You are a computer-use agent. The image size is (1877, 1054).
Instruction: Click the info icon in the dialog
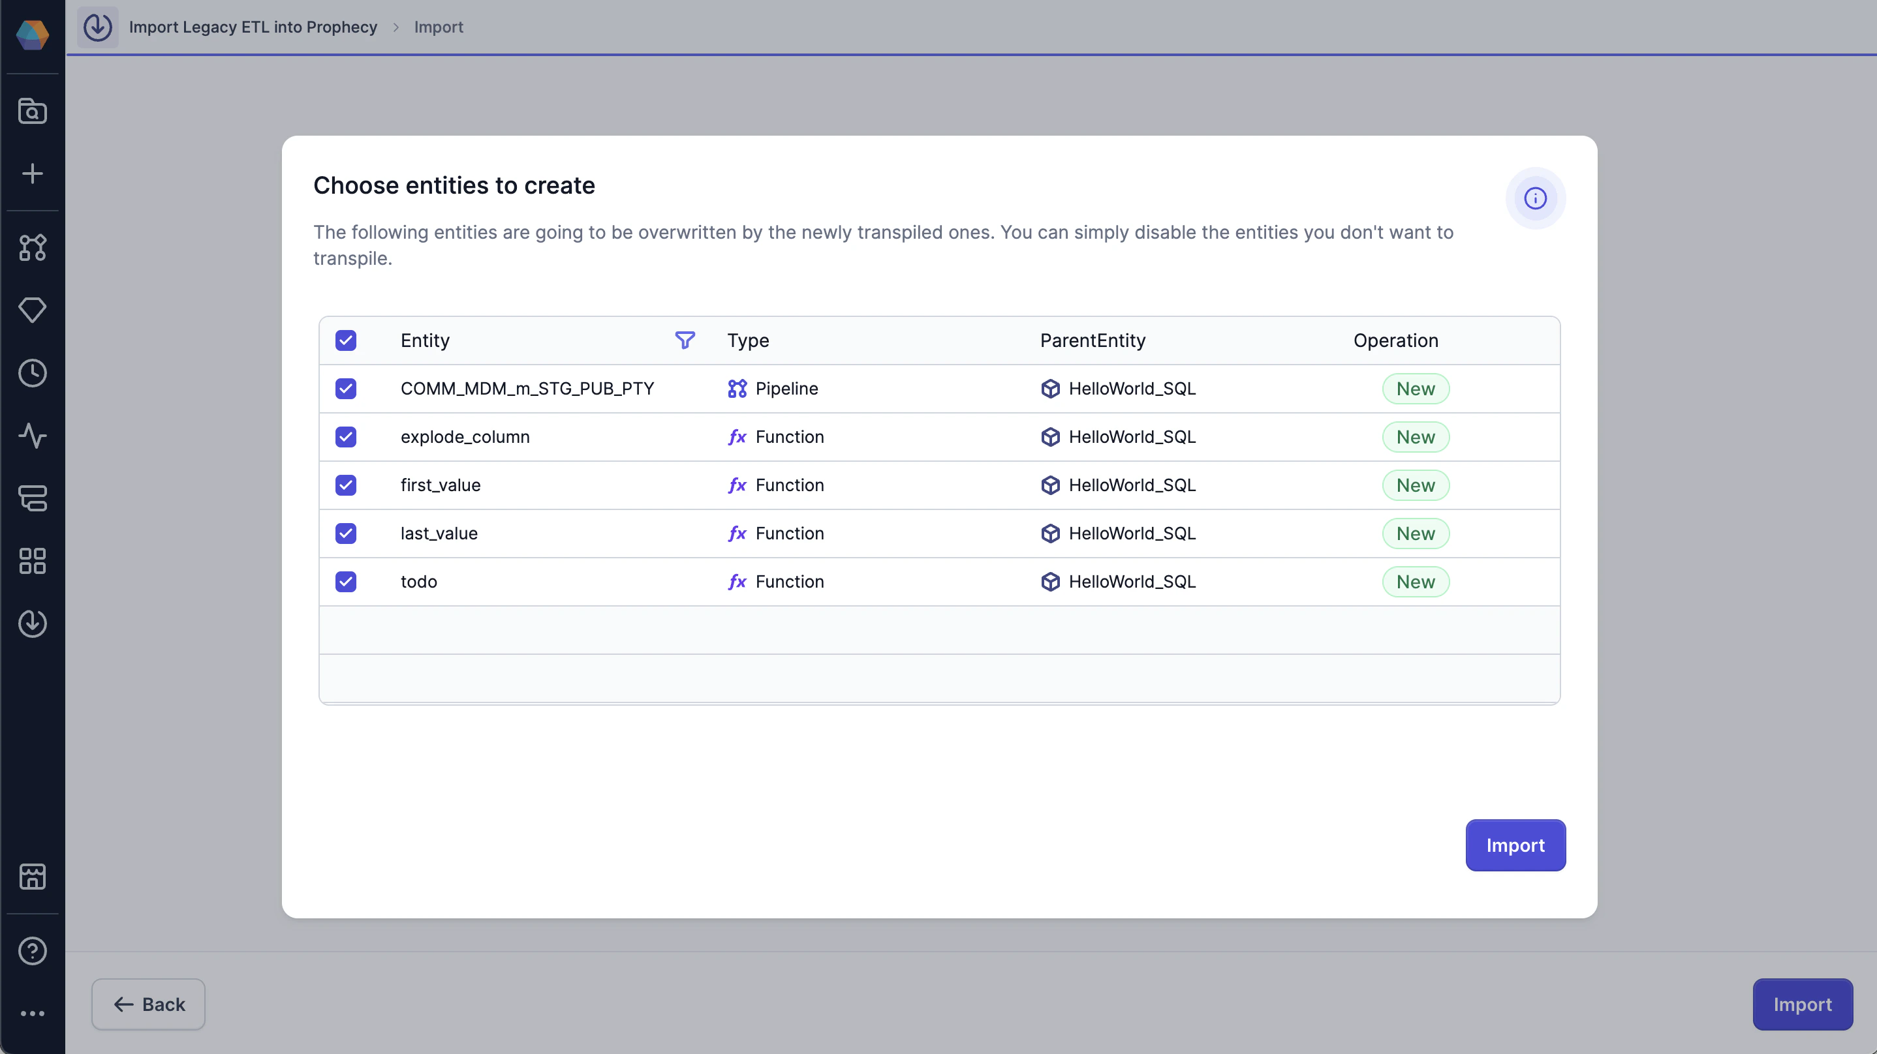point(1534,198)
